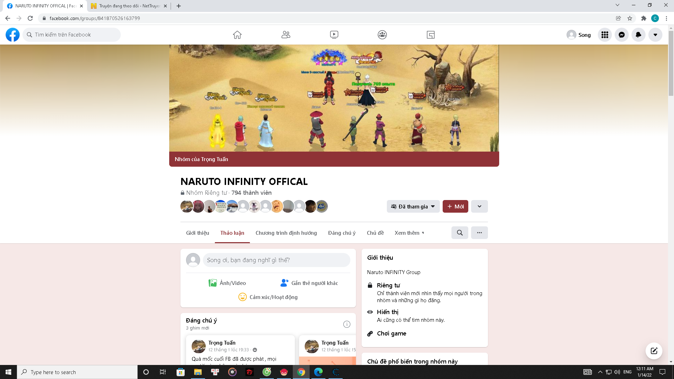
Task: Open the Watch video icon
Action: (334, 35)
